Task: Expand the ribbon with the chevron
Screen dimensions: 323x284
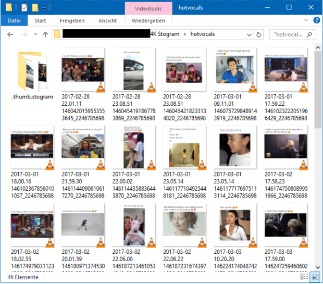Action: pyautogui.click(x=306, y=21)
